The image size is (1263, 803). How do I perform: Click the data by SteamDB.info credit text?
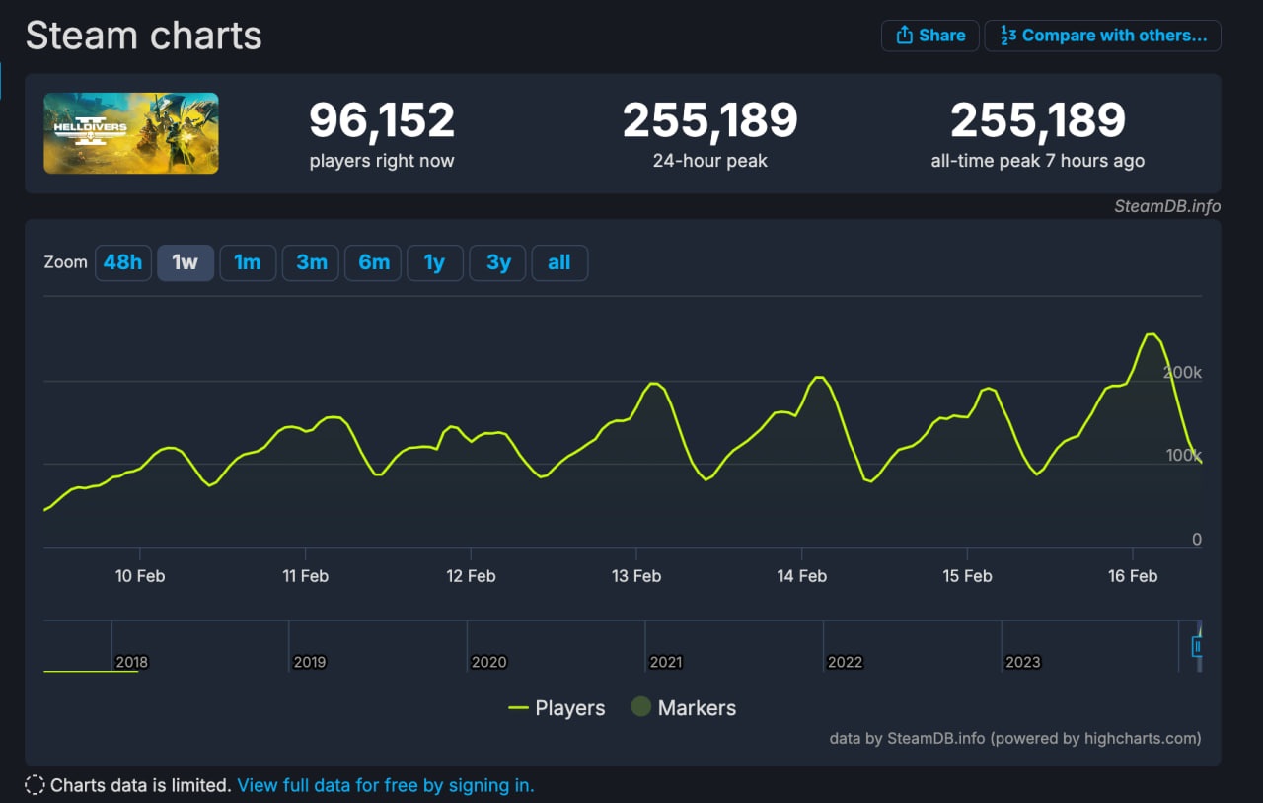tap(1015, 738)
